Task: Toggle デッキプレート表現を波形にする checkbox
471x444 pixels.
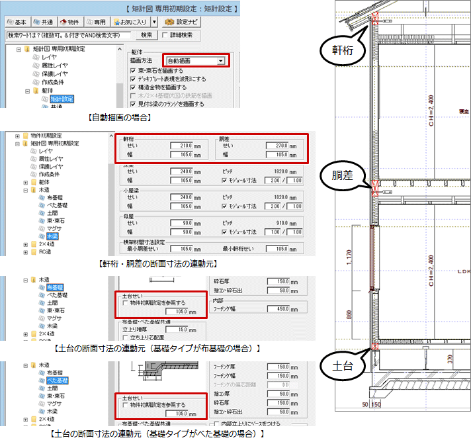Action: click(x=133, y=79)
